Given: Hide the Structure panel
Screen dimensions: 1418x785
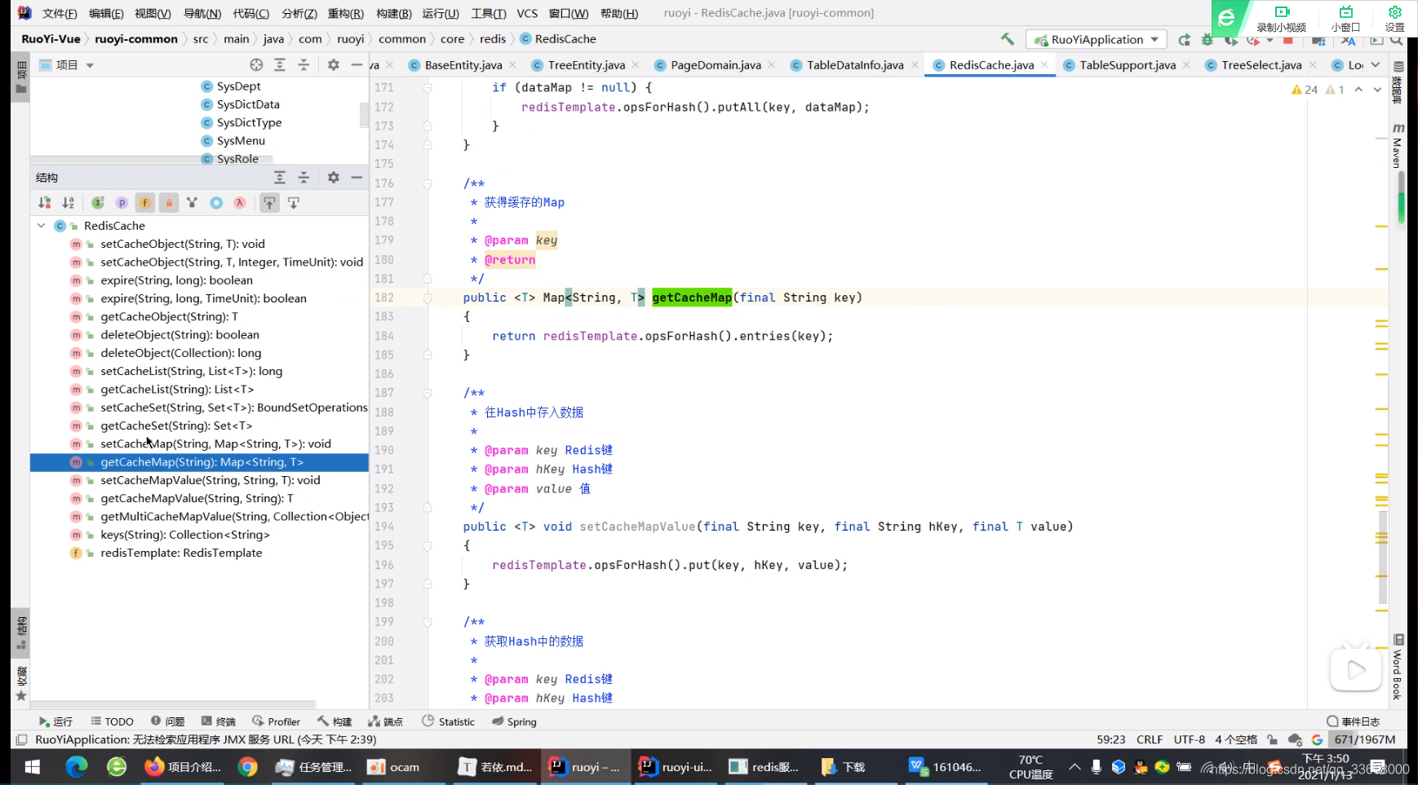Looking at the screenshot, I should pos(357,177).
